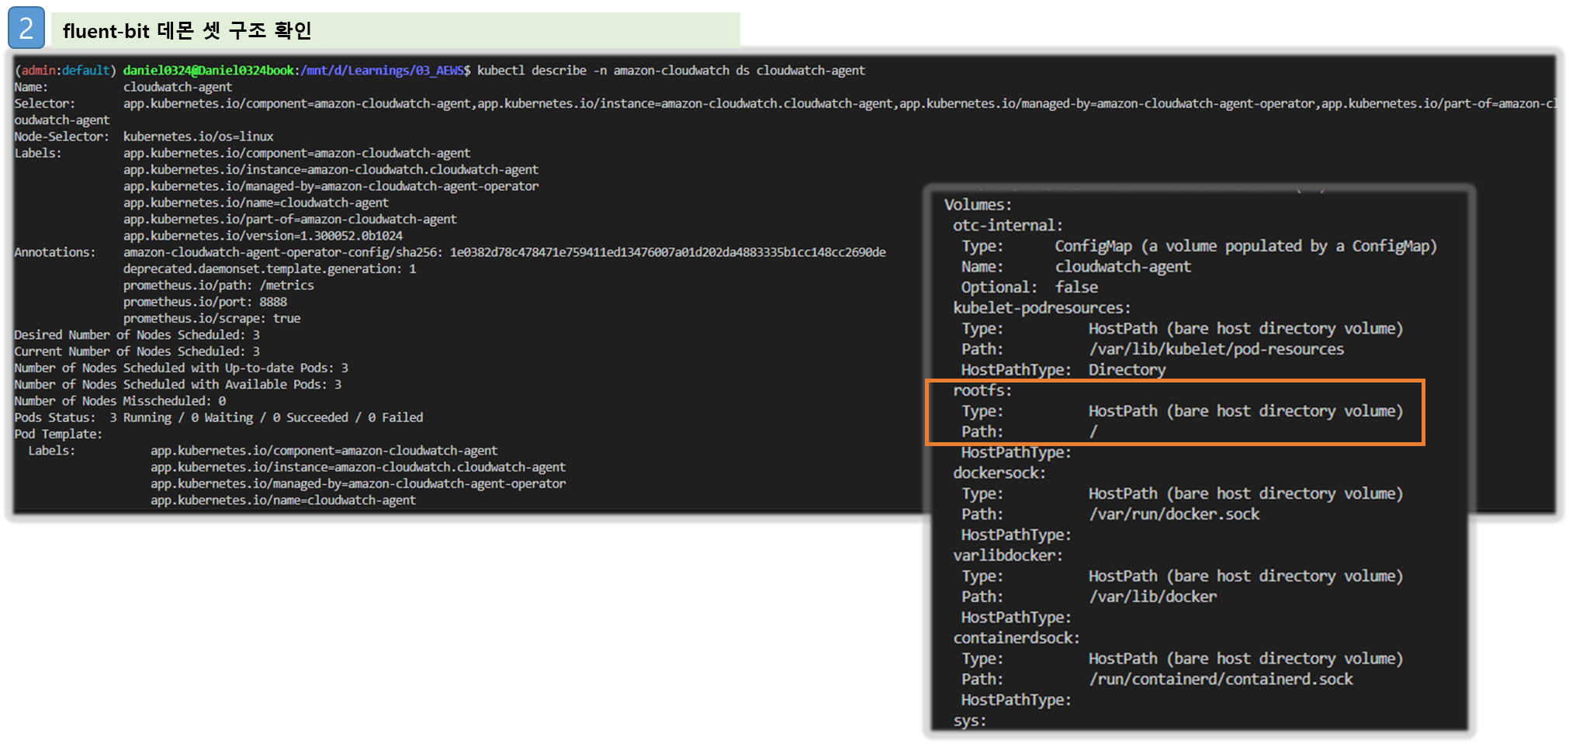Click the 'sys:' volume name
The height and width of the screenshot is (744, 1569).
coord(969,721)
